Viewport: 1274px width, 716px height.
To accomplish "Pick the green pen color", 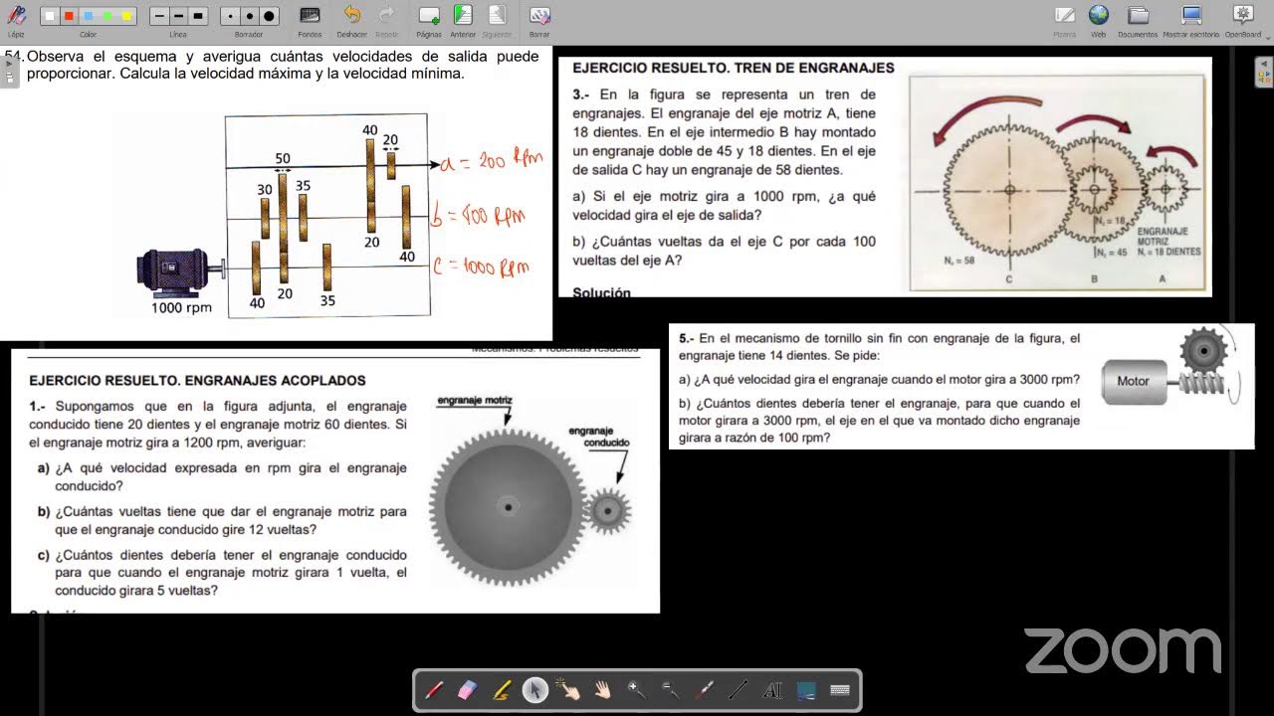I will (x=107, y=16).
